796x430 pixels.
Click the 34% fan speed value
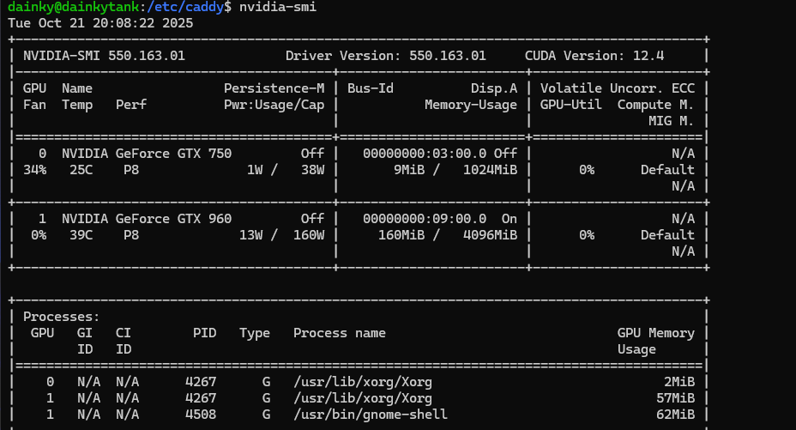tap(34, 170)
